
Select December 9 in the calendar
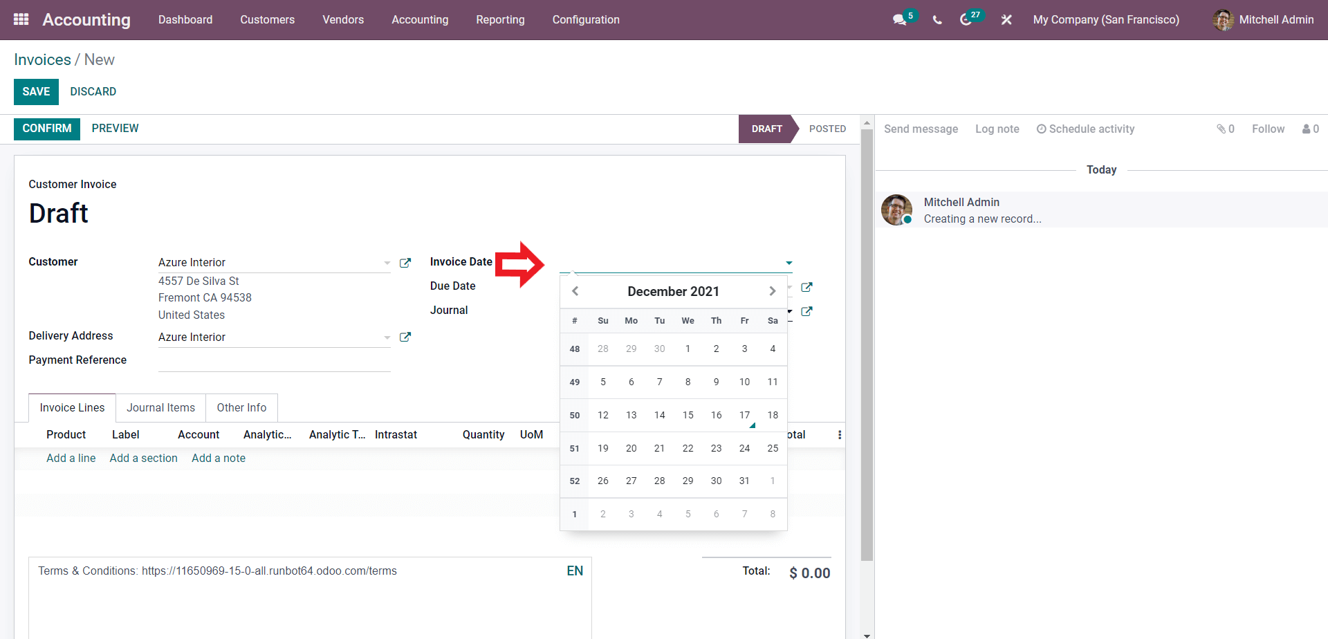(716, 382)
